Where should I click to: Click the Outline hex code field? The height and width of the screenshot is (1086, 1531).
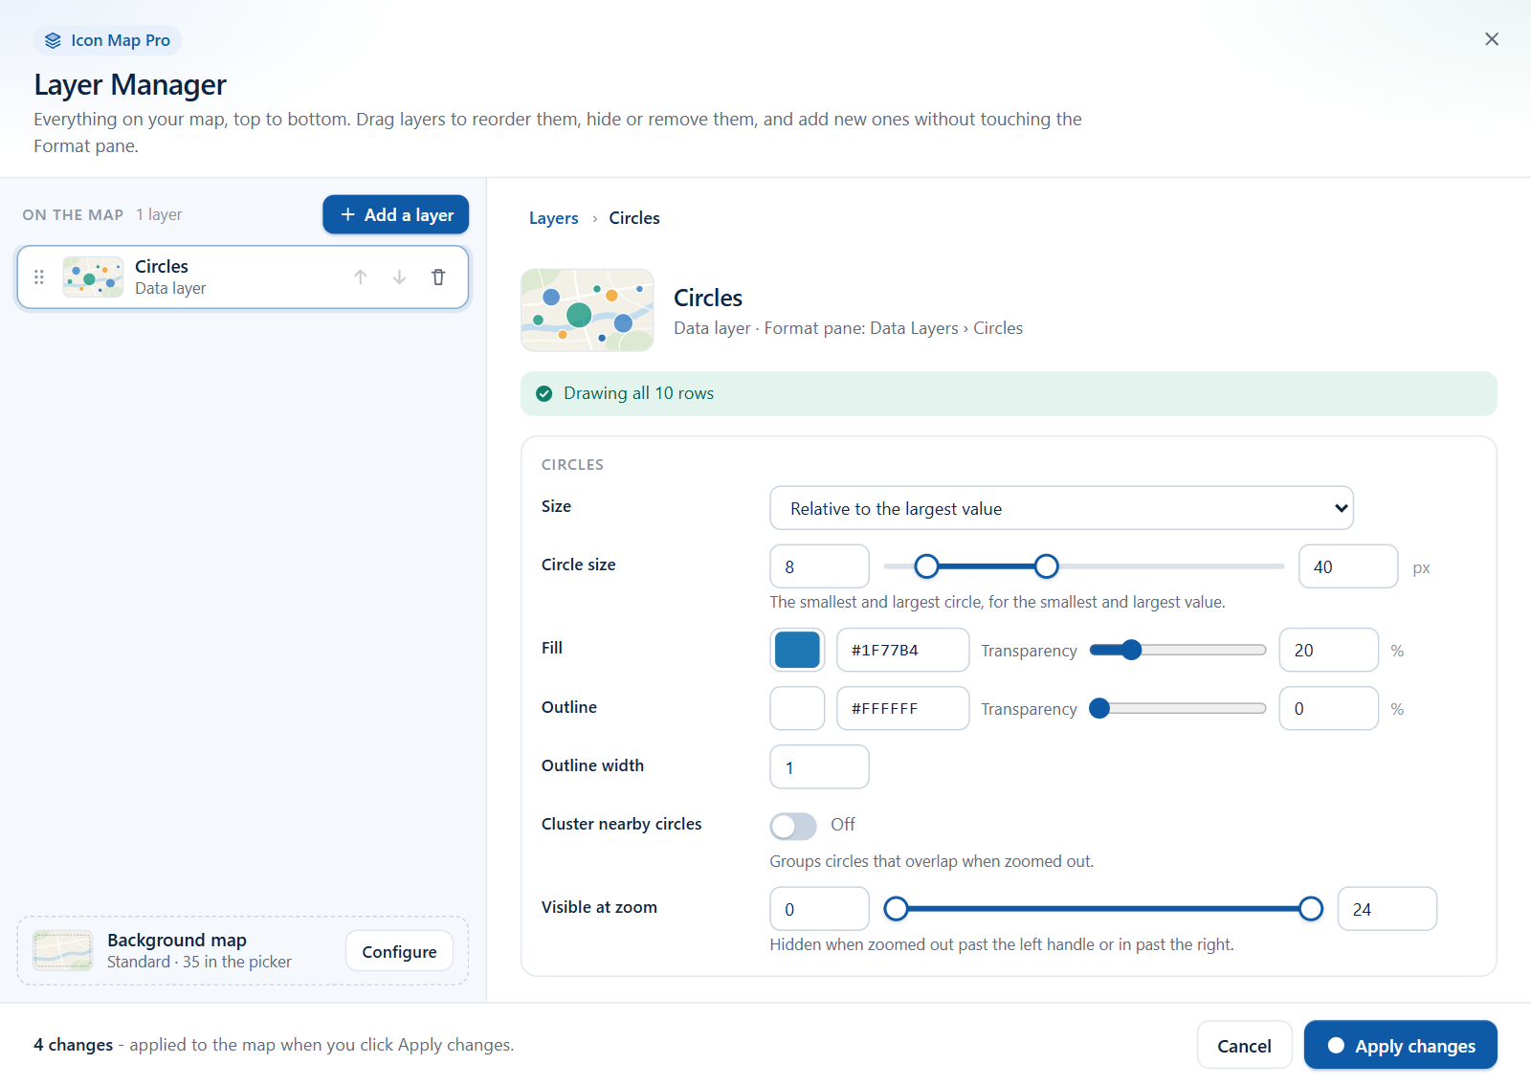tap(902, 709)
